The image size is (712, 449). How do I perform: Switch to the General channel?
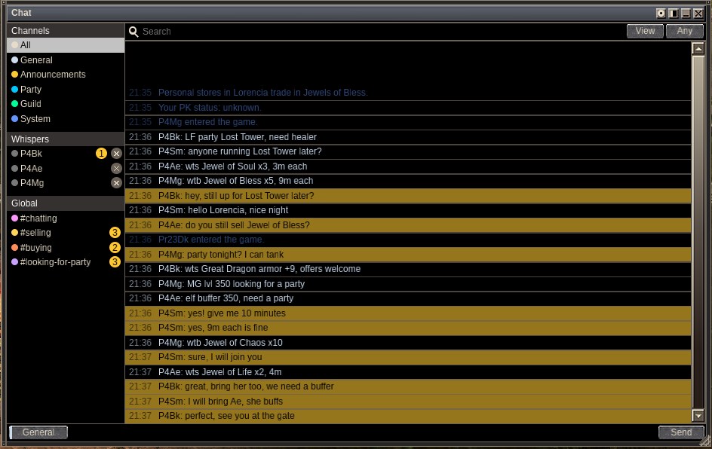[66, 60]
